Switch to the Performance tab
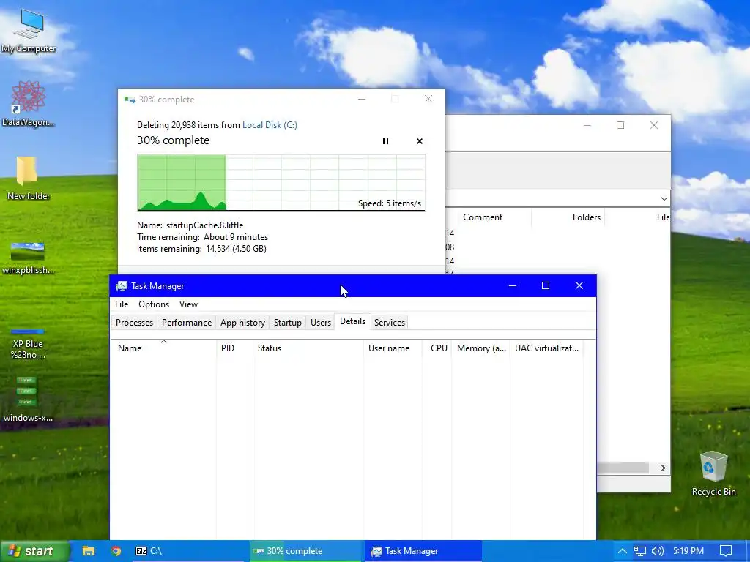 pyautogui.click(x=187, y=323)
